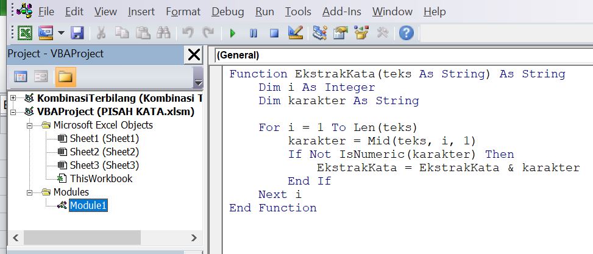
Task: Open the (General) object combo box
Action: click(402, 55)
